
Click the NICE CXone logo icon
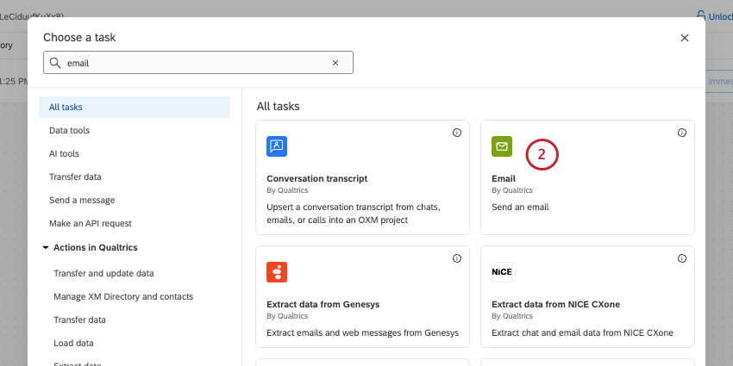click(x=502, y=272)
